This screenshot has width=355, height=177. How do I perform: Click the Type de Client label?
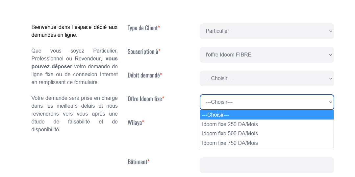143,28
